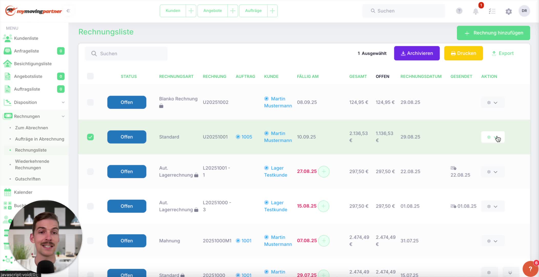539x277 pixels.
Task: Click the double-chevron scroll-down button at bottom right
Action: tap(510, 272)
